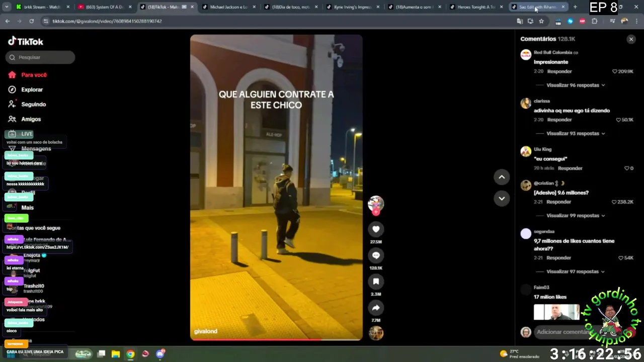Open the video author's avatar profile

(x=376, y=203)
